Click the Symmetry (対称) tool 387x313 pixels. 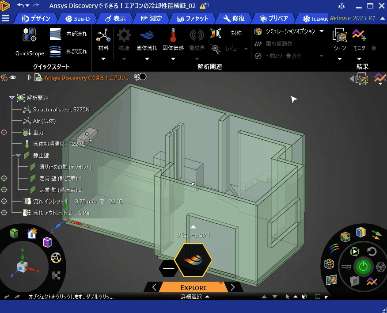[x=226, y=33]
